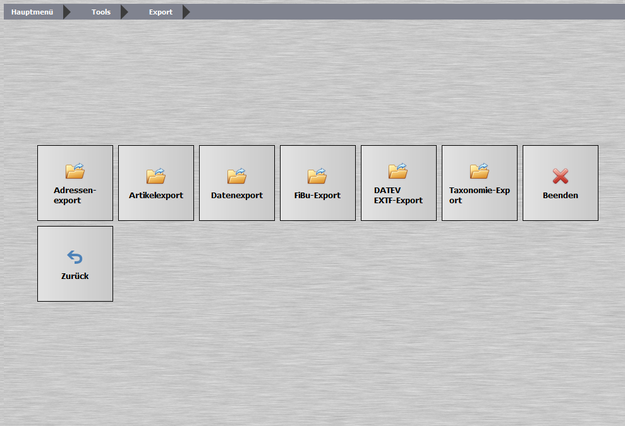Screen dimensions: 625x426
Task: Click the Export breadcrumb item
Action: (161, 12)
